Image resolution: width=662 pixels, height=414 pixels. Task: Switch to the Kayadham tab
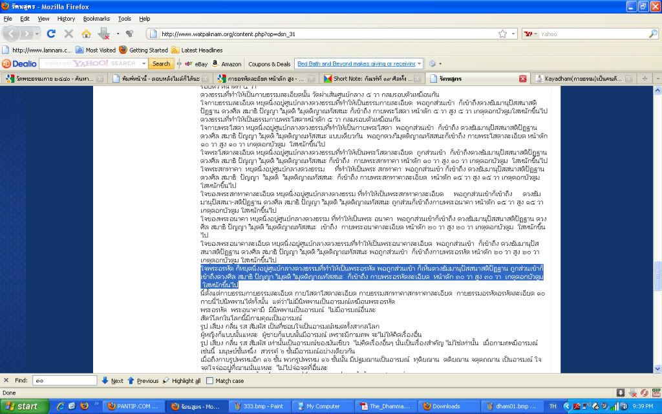[x=583, y=78]
